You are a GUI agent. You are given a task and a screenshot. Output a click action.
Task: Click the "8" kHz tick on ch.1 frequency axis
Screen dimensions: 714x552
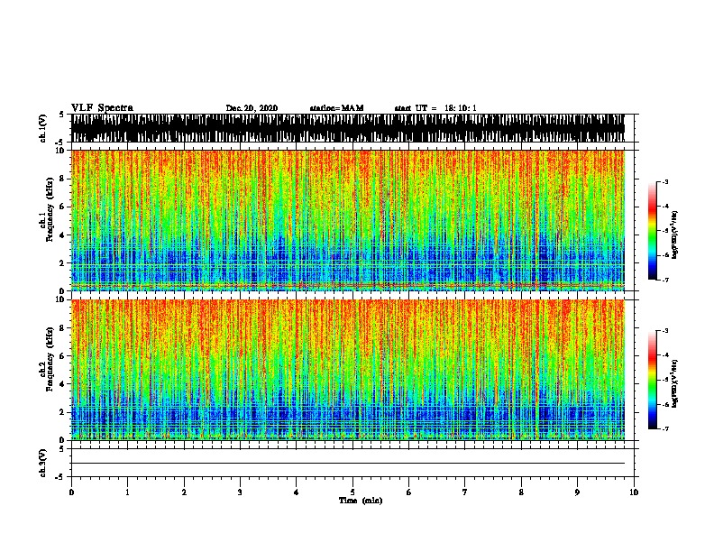coord(63,179)
